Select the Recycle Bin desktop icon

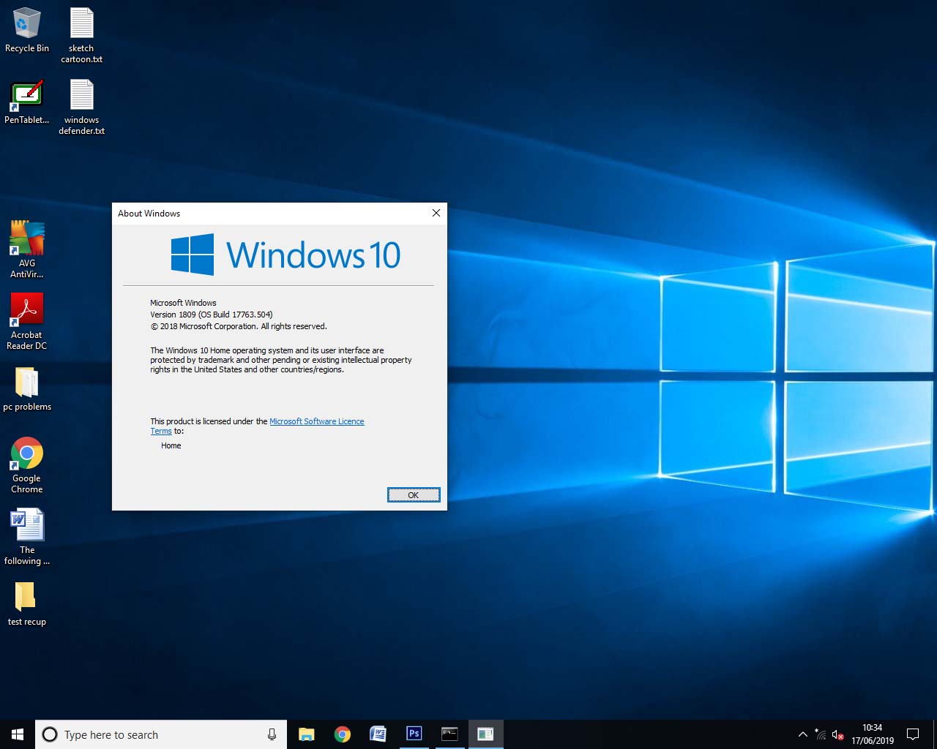27,31
